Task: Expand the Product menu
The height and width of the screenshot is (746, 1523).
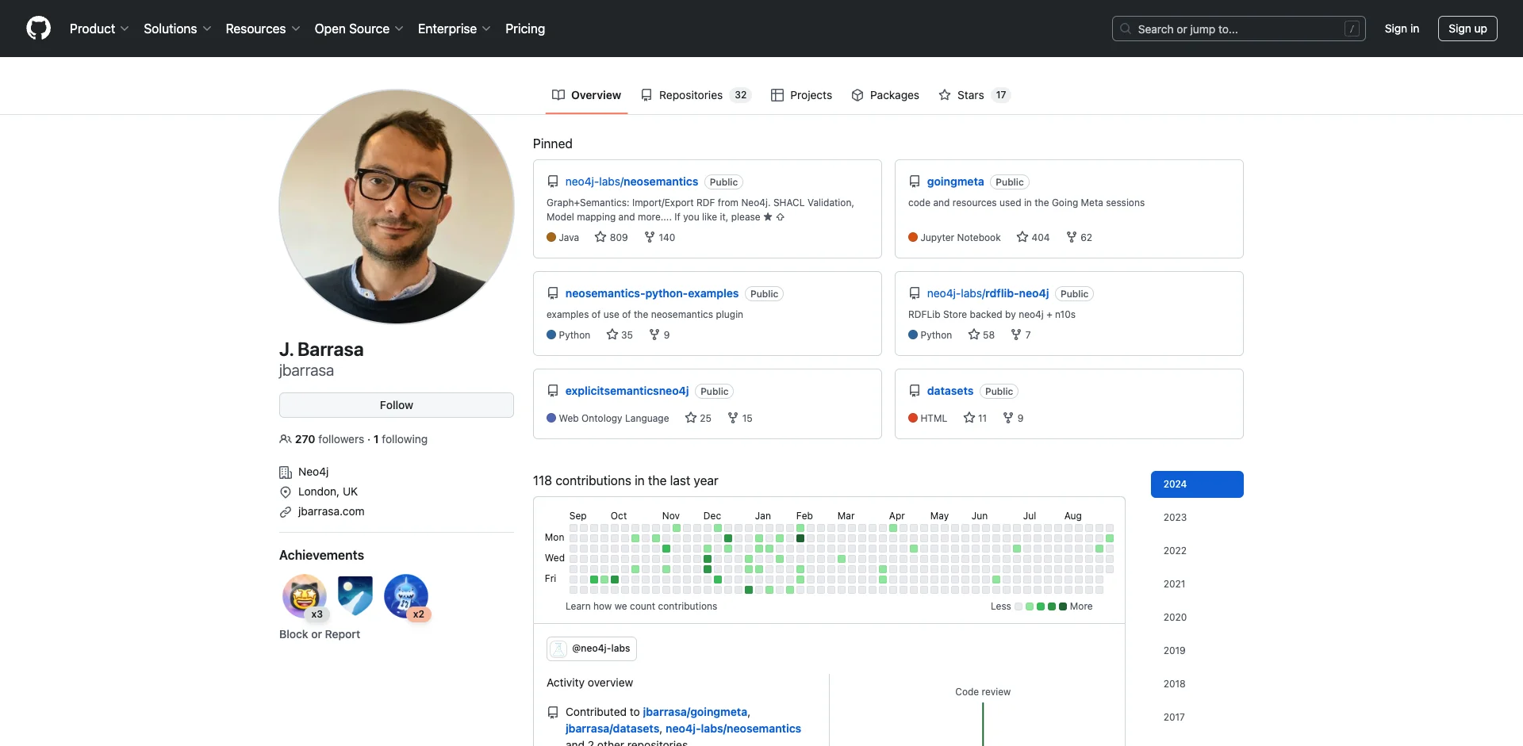Action: (99, 29)
